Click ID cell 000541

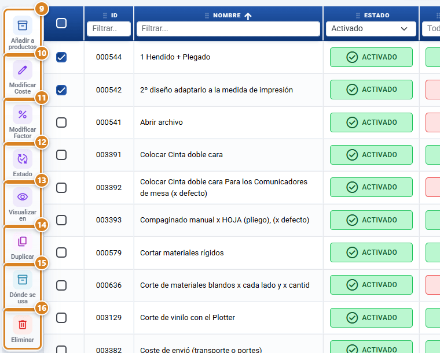click(109, 122)
